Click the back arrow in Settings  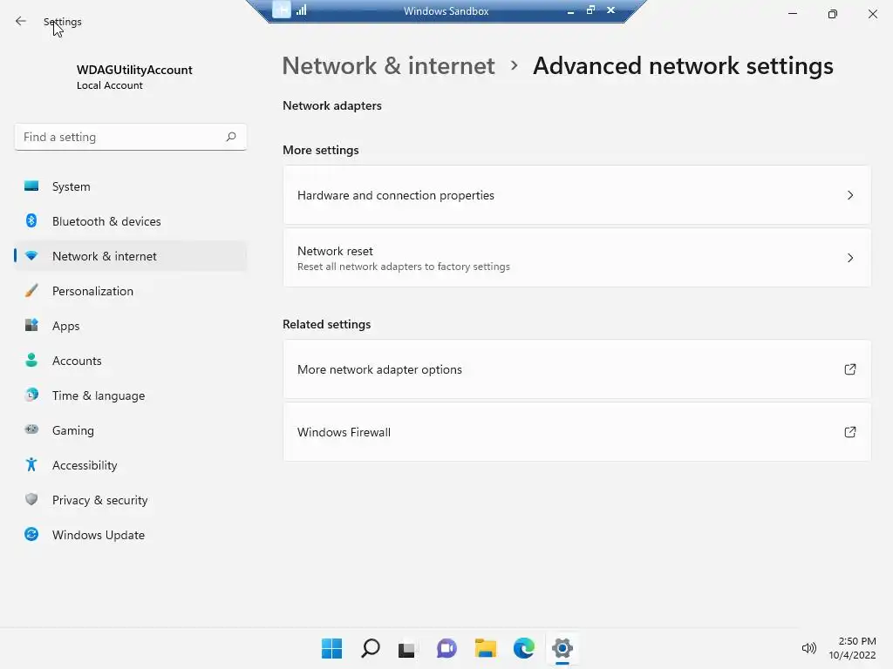coord(21,22)
